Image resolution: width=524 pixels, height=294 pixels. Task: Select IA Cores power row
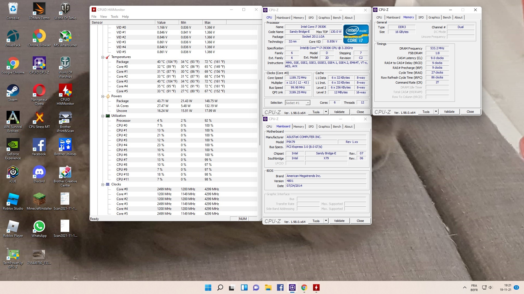click(x=174, y=106)
